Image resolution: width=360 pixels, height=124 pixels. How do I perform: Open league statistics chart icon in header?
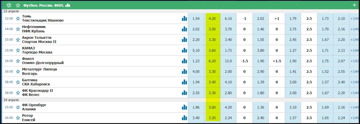68,5
